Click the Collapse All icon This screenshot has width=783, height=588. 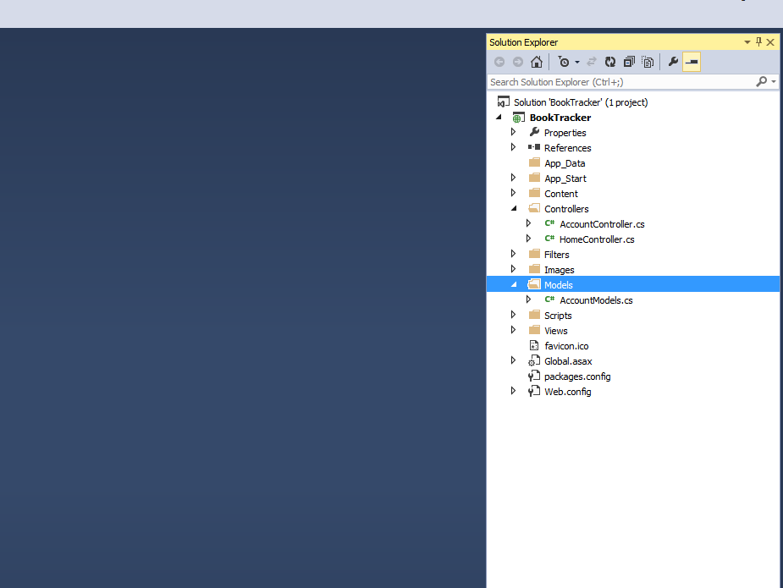[629, 62]
